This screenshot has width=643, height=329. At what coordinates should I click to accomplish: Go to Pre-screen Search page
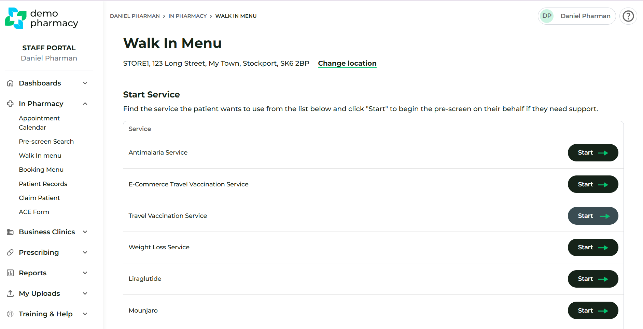click(x=46, y=142)
